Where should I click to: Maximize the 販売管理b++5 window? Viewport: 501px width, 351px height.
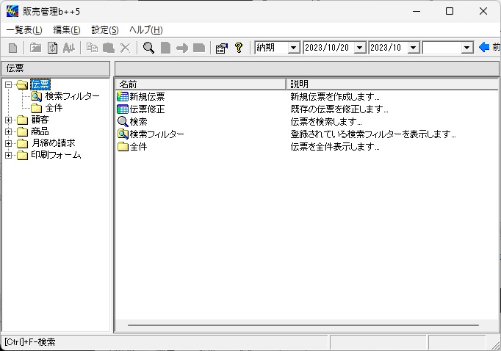pyautogui.click(x=450, y=12)
